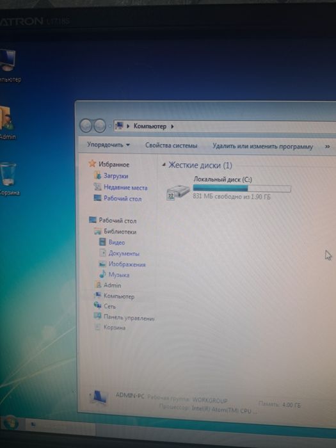Open Admin folder in navigation pane
Screen dimensions: 336x448
point(112,285)
